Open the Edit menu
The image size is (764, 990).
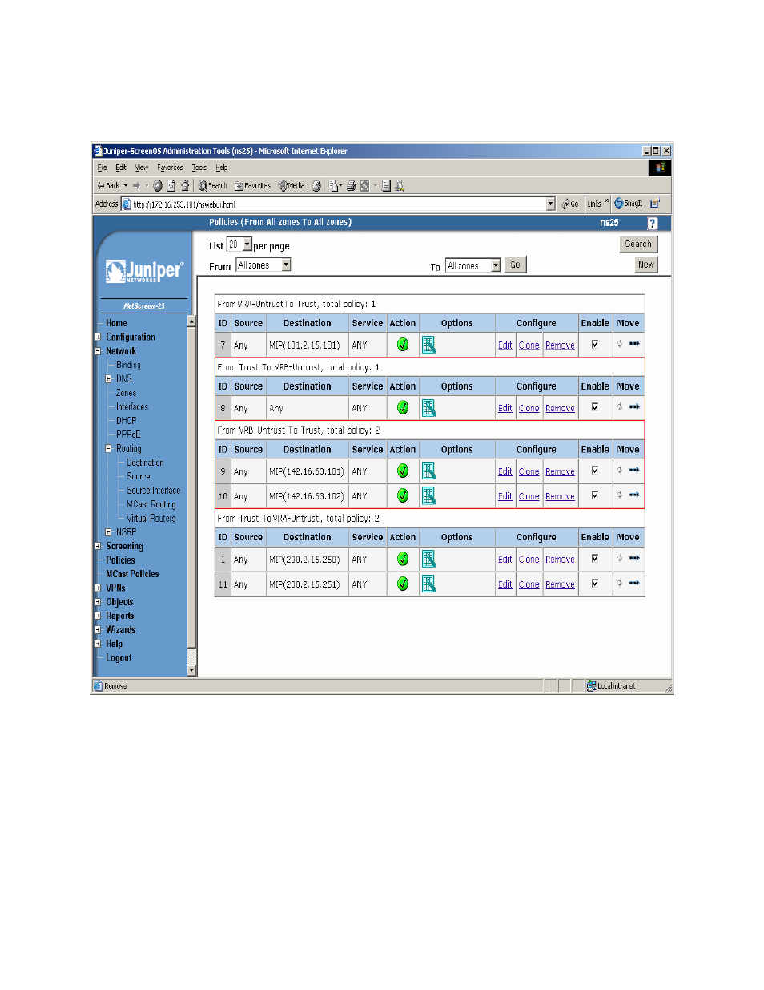click(121, 168)
